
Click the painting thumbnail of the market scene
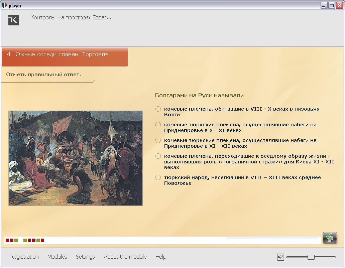[x=76, y=158]
